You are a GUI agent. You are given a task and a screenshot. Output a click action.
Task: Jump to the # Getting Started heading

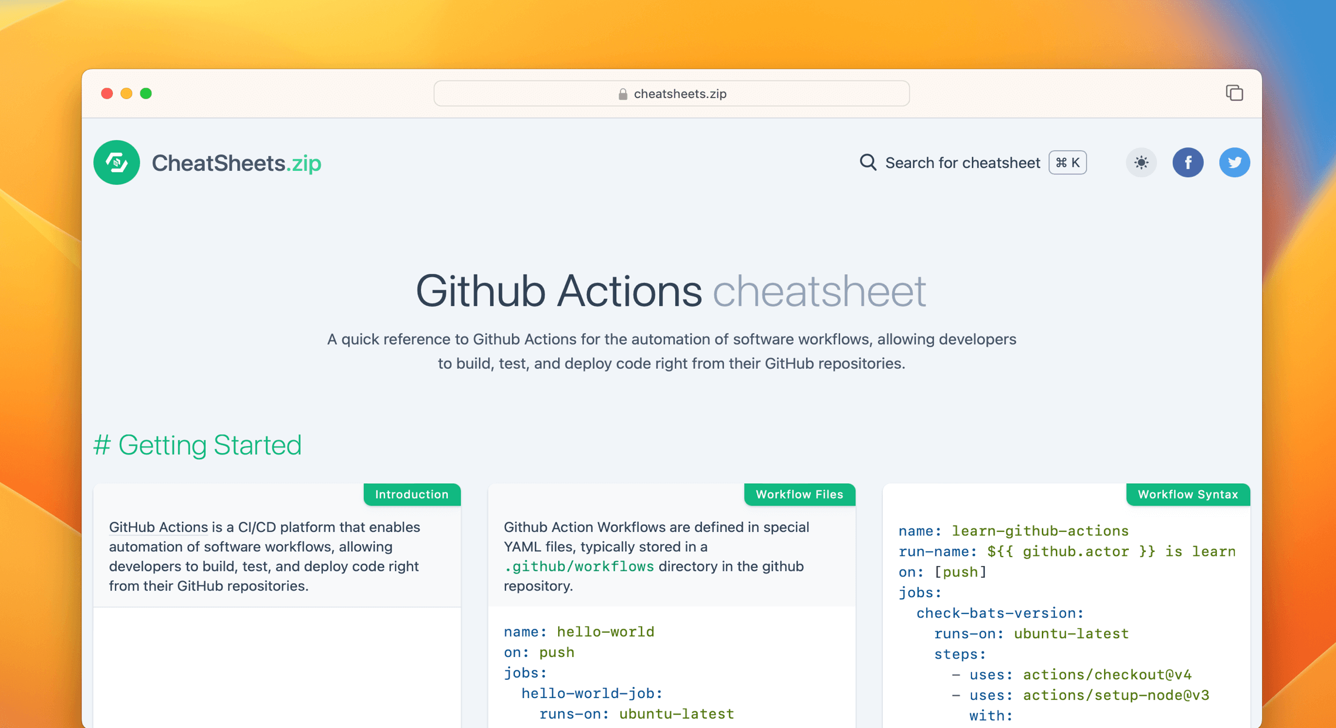tap(197, 444)
